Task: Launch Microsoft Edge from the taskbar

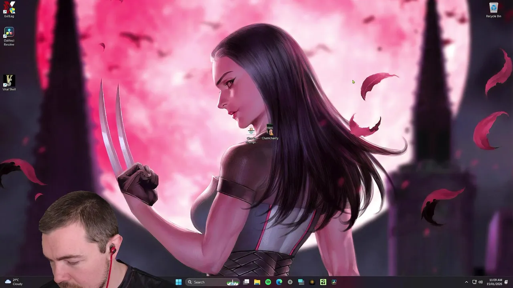Action: pyautogui.click(x=279, y=282)
